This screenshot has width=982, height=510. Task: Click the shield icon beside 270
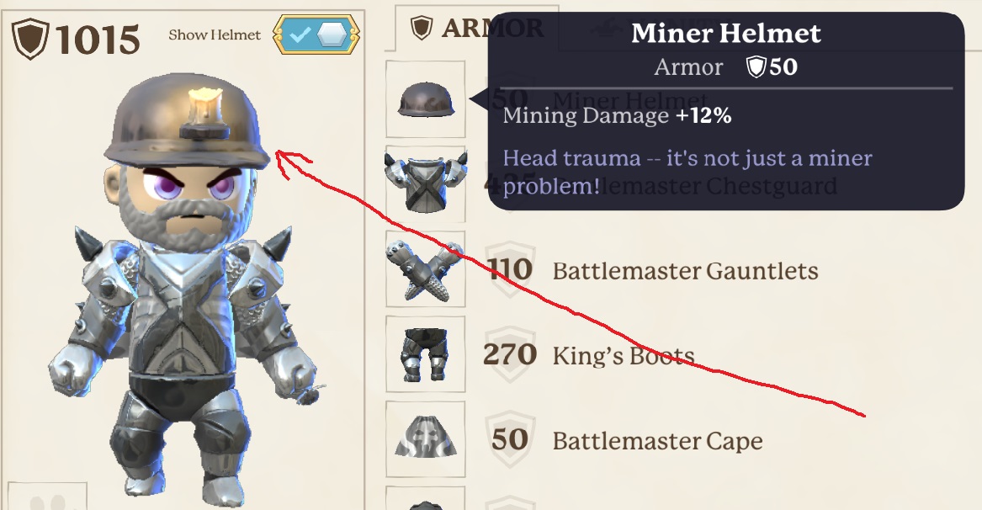[510, 354]
